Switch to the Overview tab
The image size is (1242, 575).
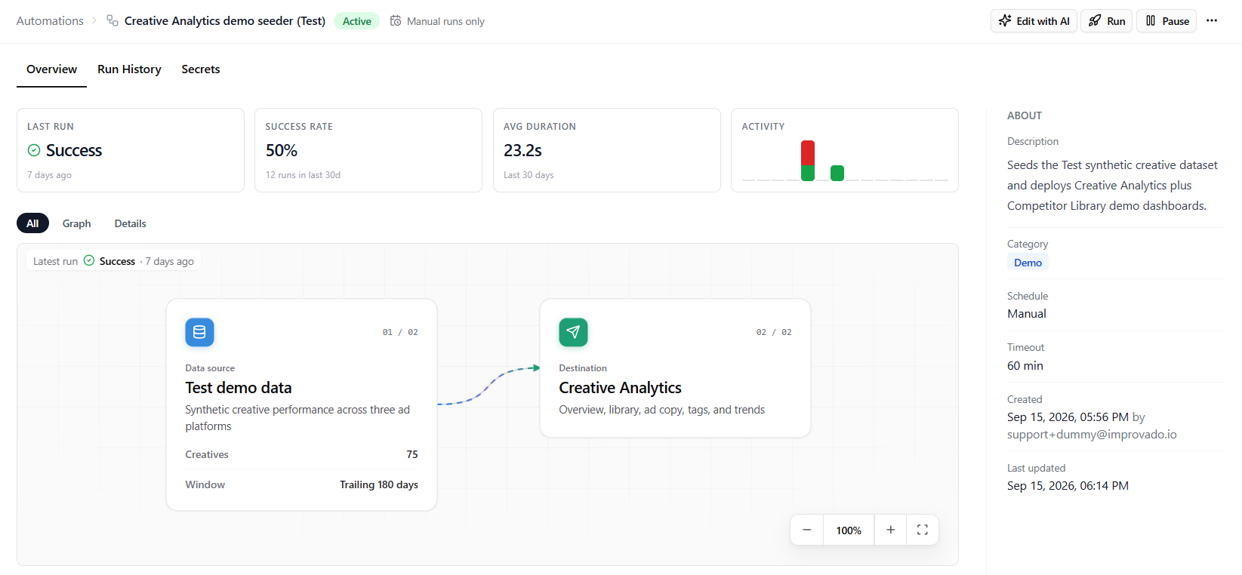point(51,69)
